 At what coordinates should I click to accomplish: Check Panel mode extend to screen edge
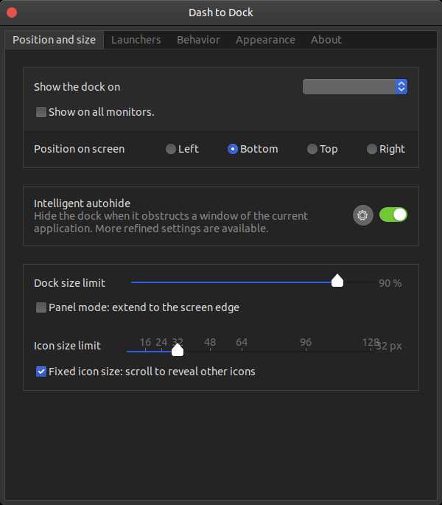pos(41,307)
